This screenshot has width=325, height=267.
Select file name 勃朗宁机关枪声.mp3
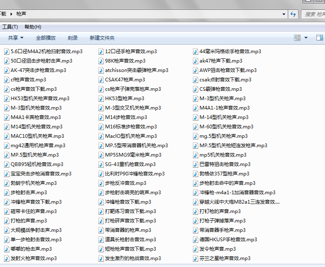click(34, 183)
